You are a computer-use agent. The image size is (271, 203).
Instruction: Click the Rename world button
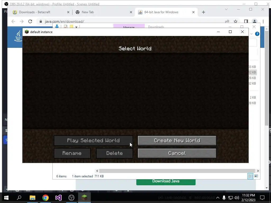tap(72, 153)
